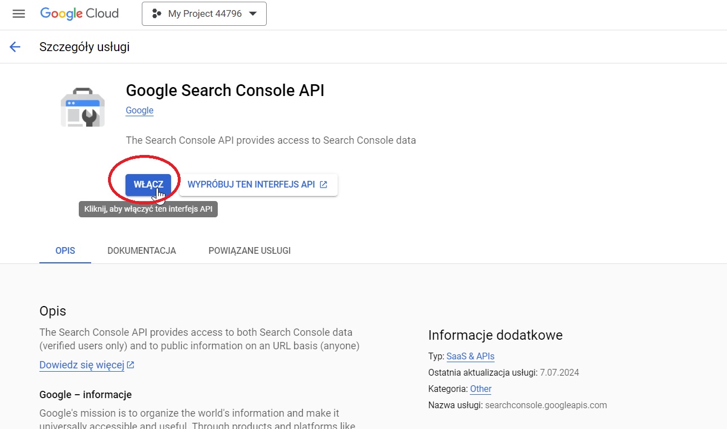This screenshot has height=429, width=727.
Task: Click the Search Console API toolbox icon
Action: click(83, 107)
